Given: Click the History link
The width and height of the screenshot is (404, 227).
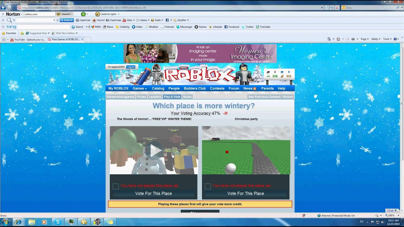Looking at the screenshot, I should click(x=288, y=97).
